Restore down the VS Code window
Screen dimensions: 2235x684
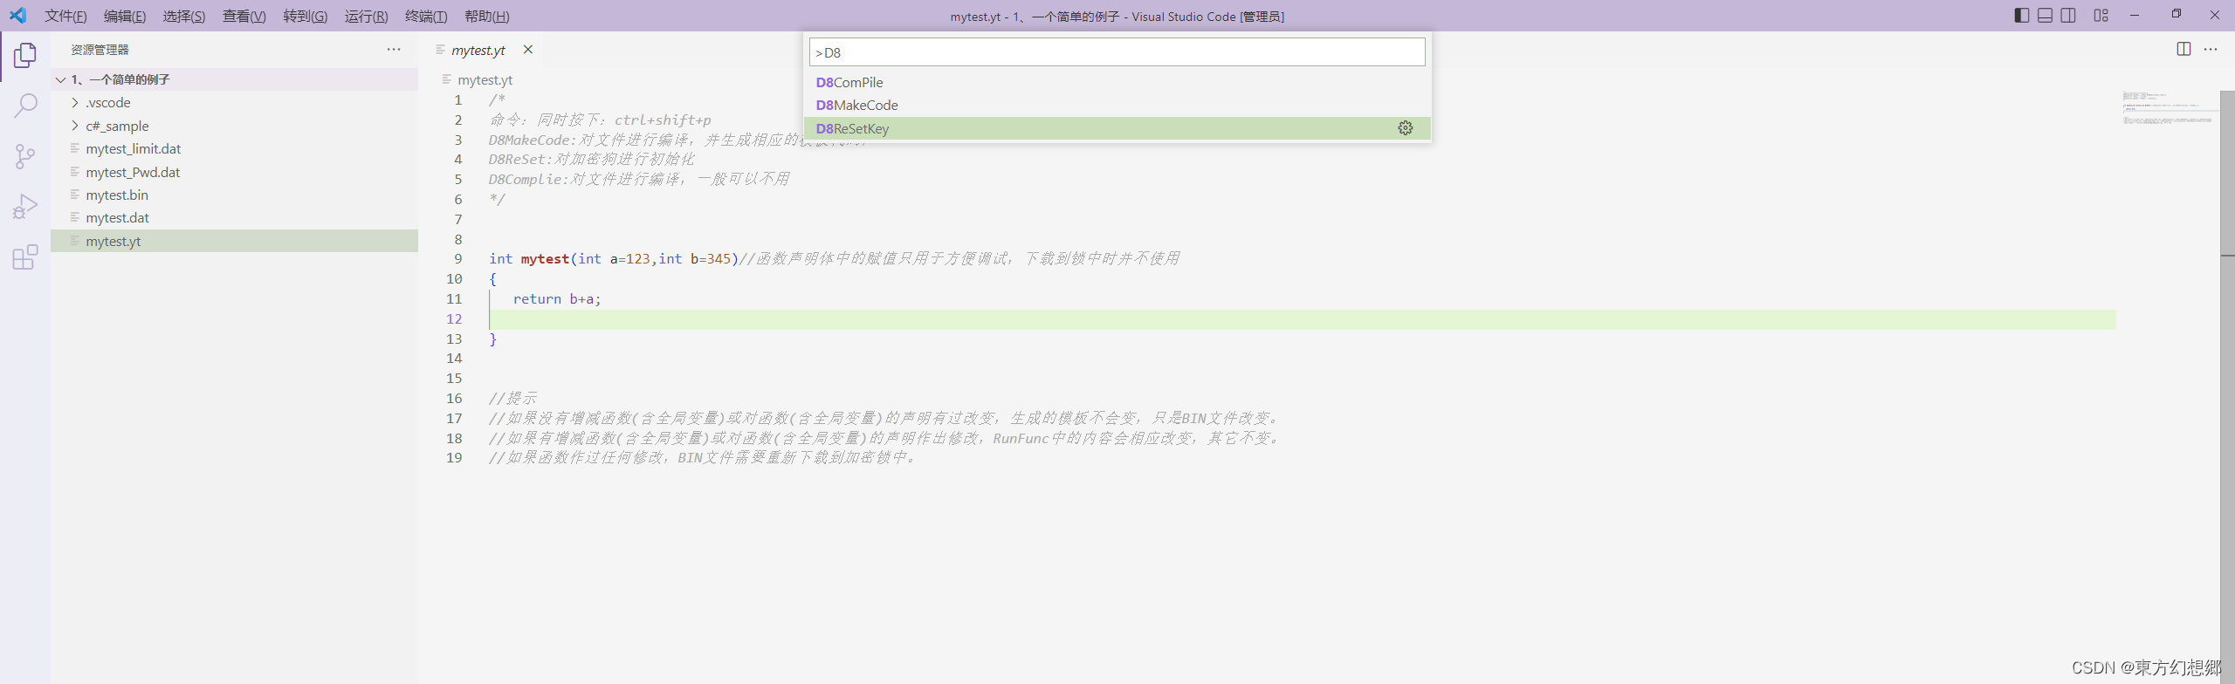click(x=2176, y=16)
